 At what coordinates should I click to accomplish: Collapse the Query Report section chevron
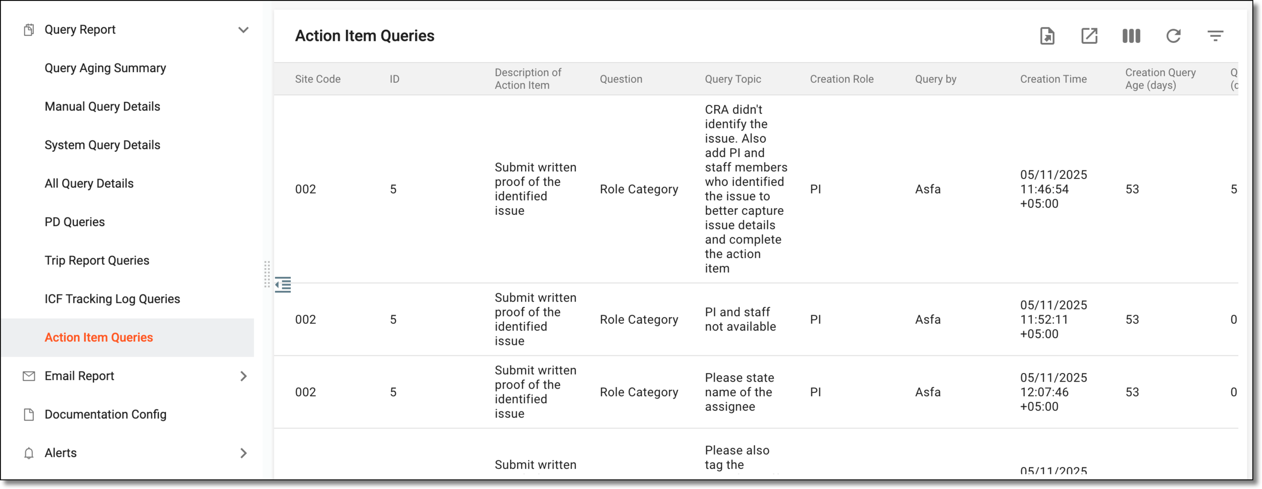coord(243,30)
